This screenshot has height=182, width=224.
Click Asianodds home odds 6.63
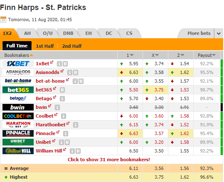(133, 72)
